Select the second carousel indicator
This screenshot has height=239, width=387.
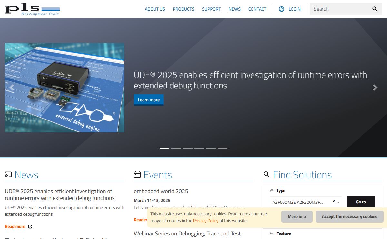[176, 148]
